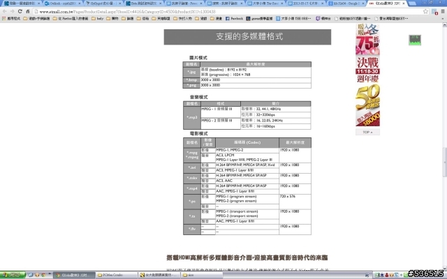The height and width of the screenshot is (279, 447).
Task: Click the *.mkv row in the movie table
Action: [x=247, y=179]
